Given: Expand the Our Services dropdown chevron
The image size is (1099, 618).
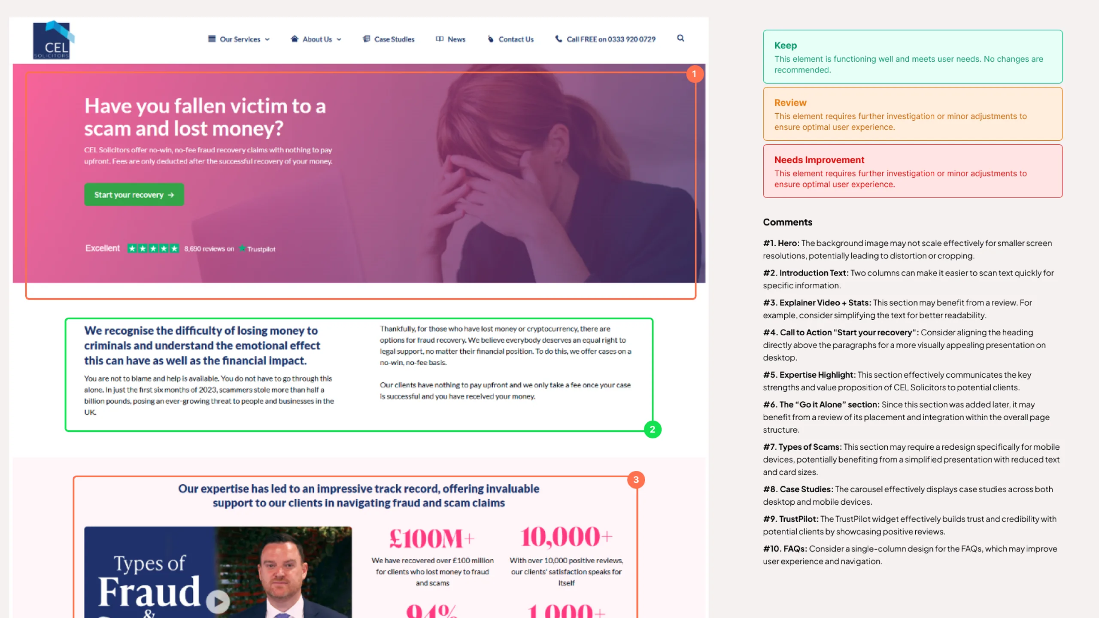Looking at the screenshot, I should pos(267,39).
